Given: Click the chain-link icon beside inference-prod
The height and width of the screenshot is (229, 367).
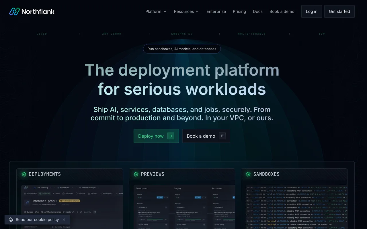Looking at the screenshot, I should 27,202.
